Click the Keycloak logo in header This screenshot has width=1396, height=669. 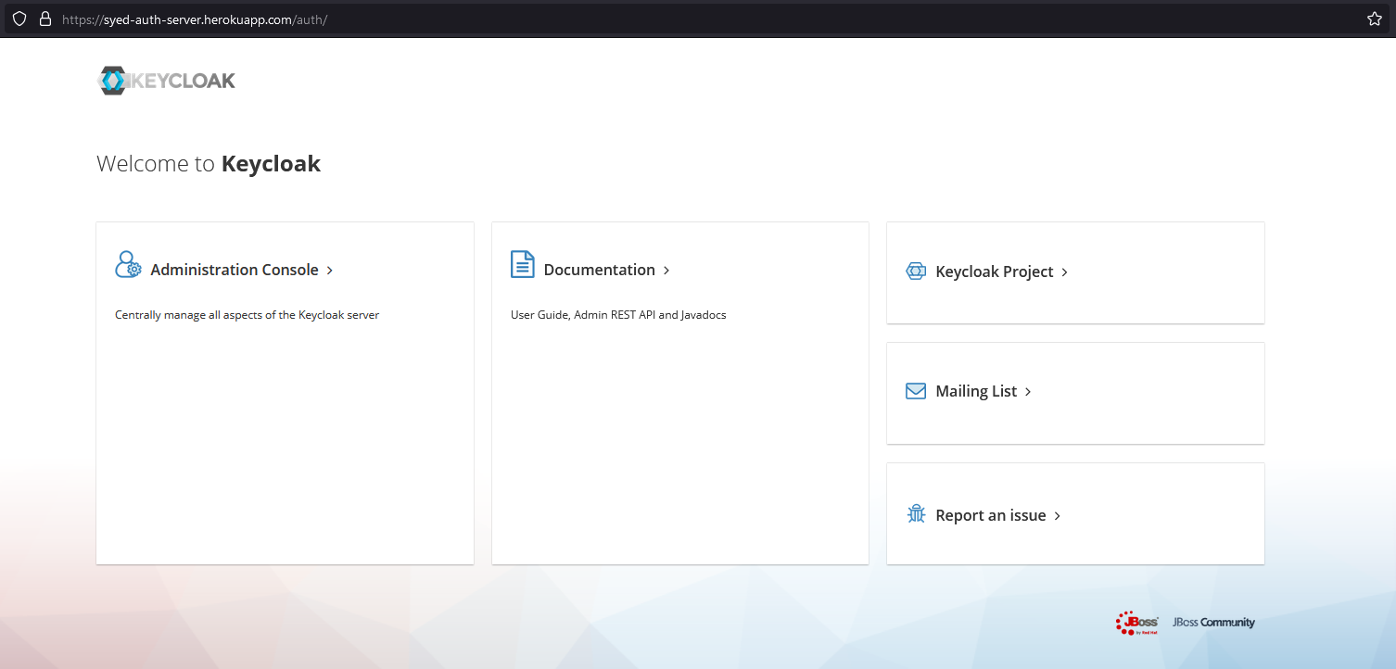167,81
